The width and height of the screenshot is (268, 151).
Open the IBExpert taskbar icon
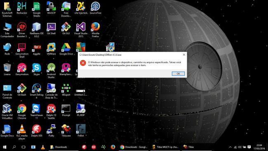tap(103, 147)
